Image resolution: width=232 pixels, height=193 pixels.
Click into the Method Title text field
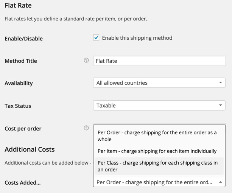pos(159,61)
